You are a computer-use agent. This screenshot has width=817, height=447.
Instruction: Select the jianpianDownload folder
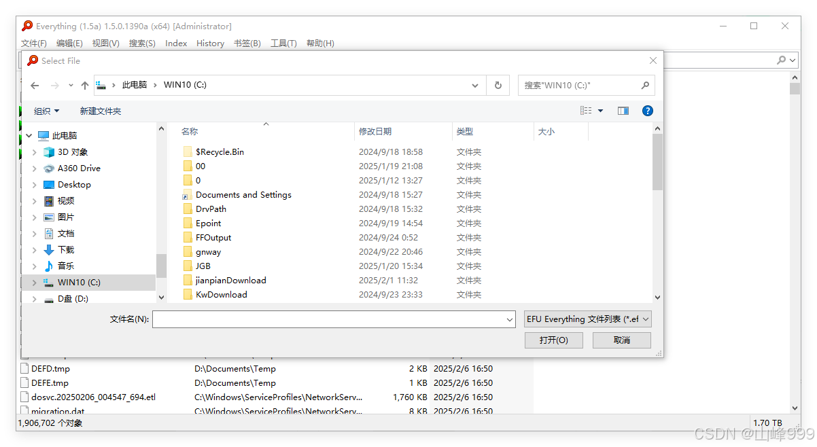point(231,281)
